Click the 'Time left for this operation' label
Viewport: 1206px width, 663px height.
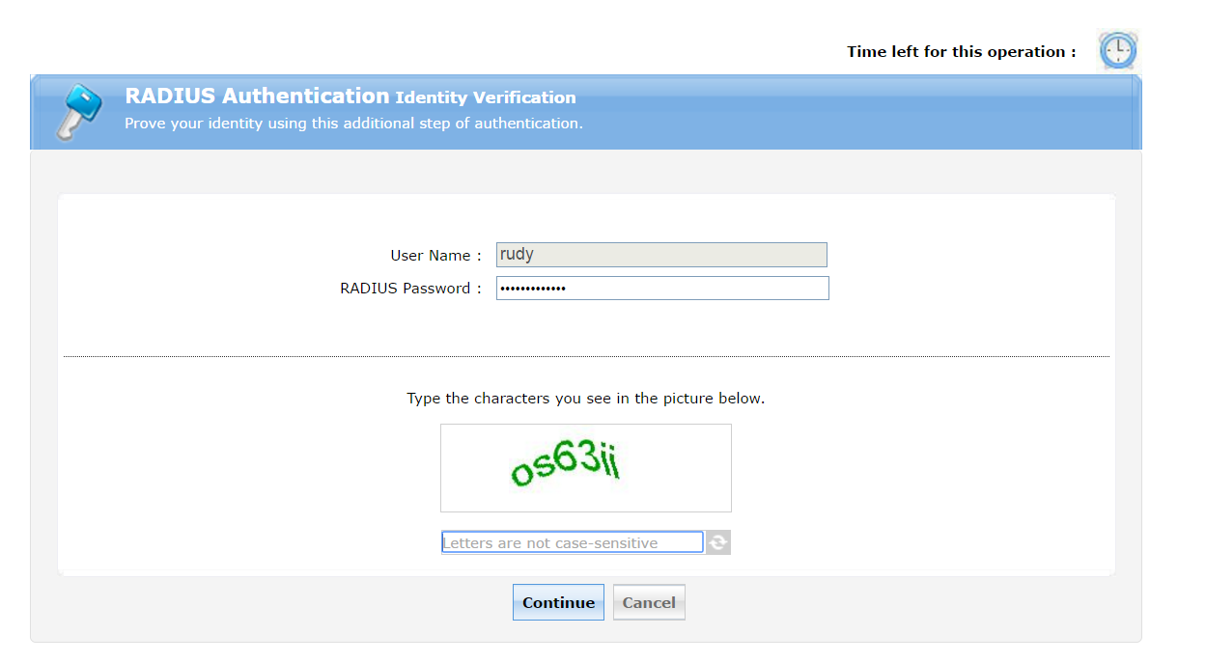coord(961,52)
